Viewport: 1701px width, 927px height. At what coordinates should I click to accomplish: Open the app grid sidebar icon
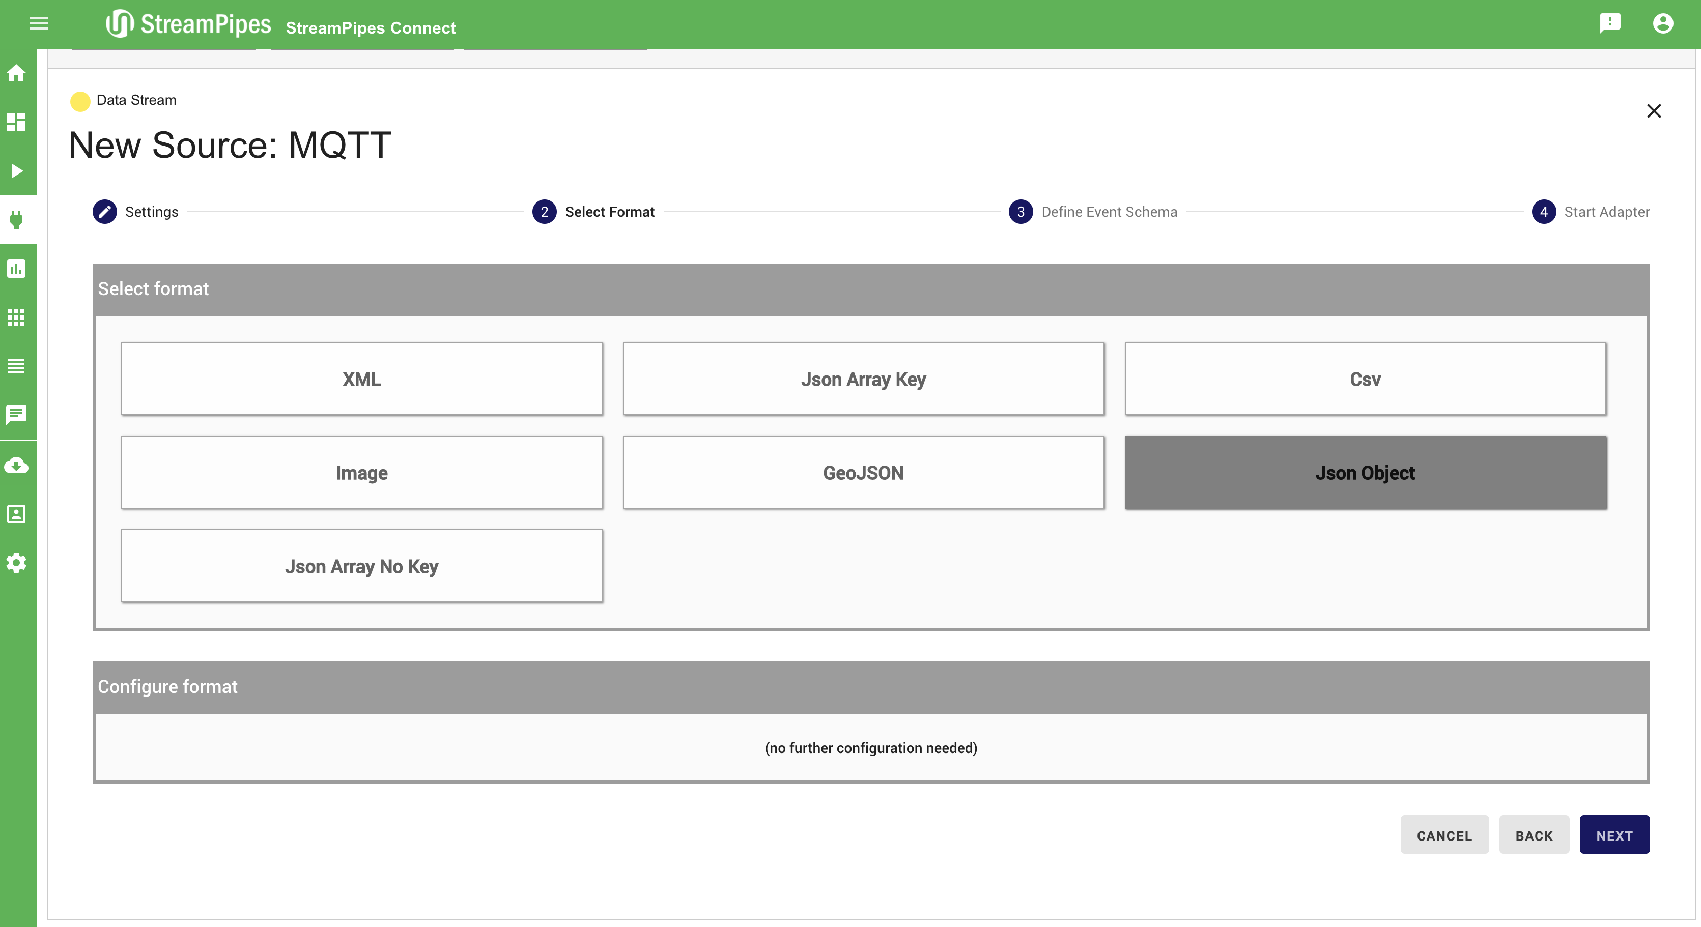(x=16, y=317)
